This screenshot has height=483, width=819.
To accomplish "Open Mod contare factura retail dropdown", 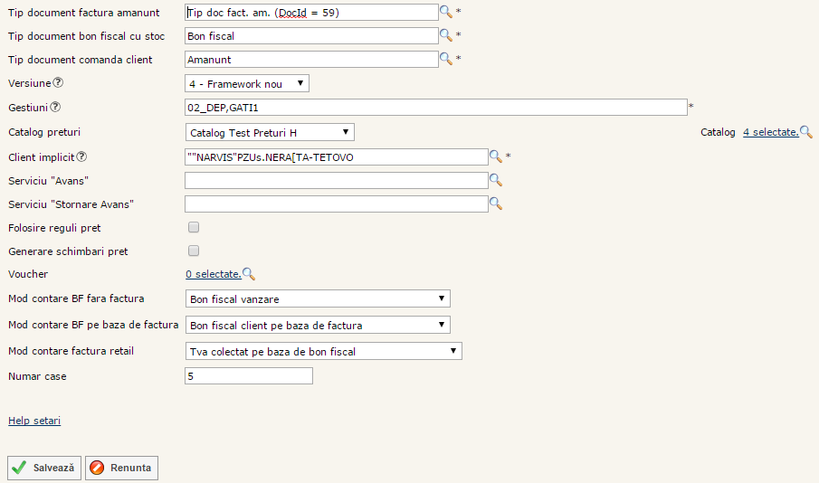I will [323, 351].
